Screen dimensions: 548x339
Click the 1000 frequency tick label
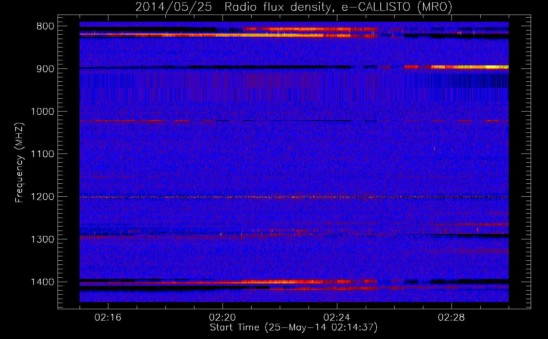coord(42,112)
